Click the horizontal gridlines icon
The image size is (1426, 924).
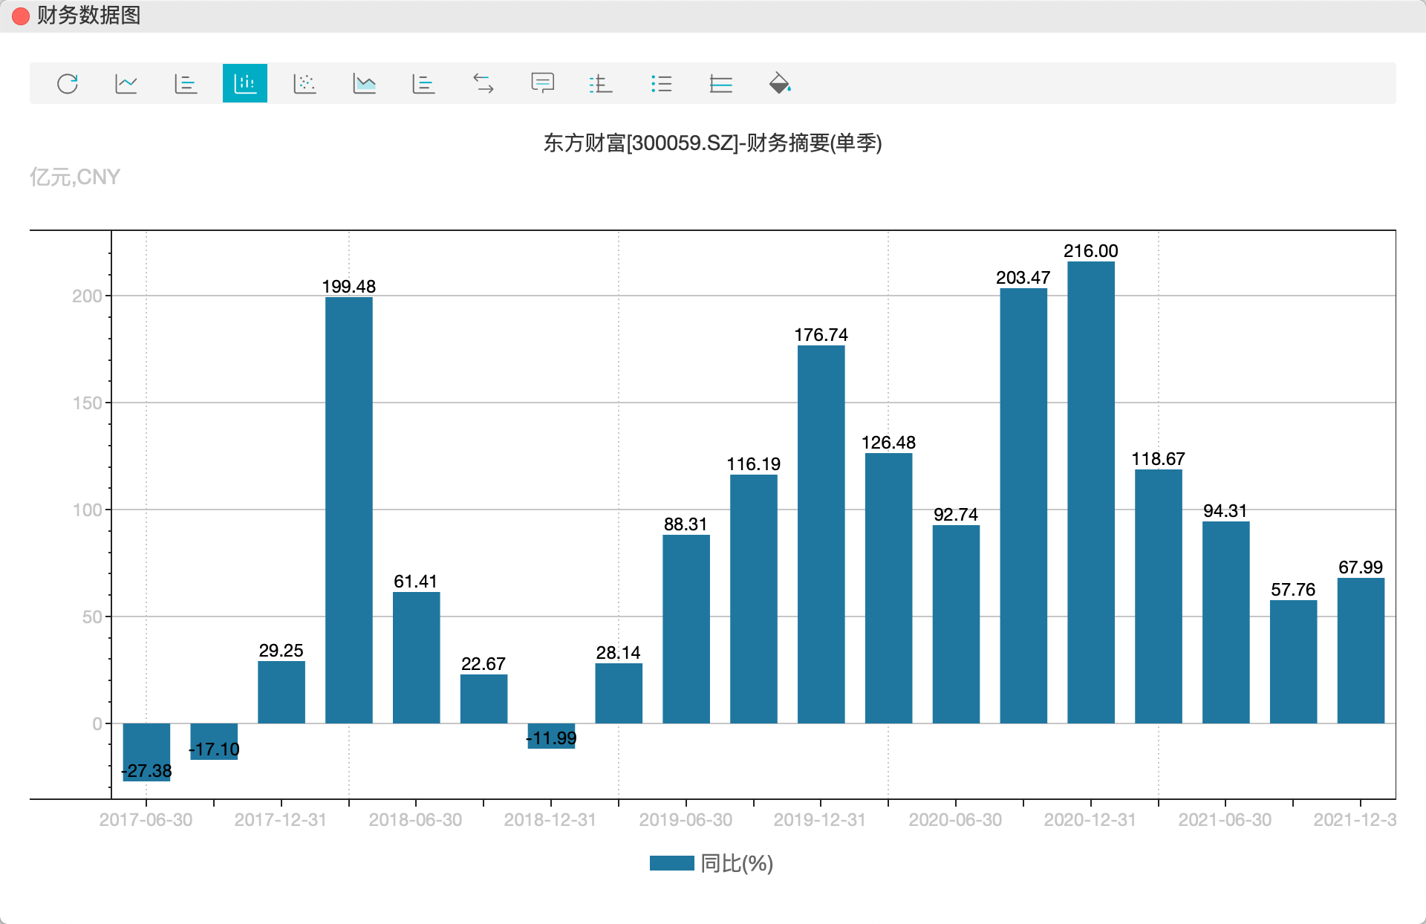[720, 83]
